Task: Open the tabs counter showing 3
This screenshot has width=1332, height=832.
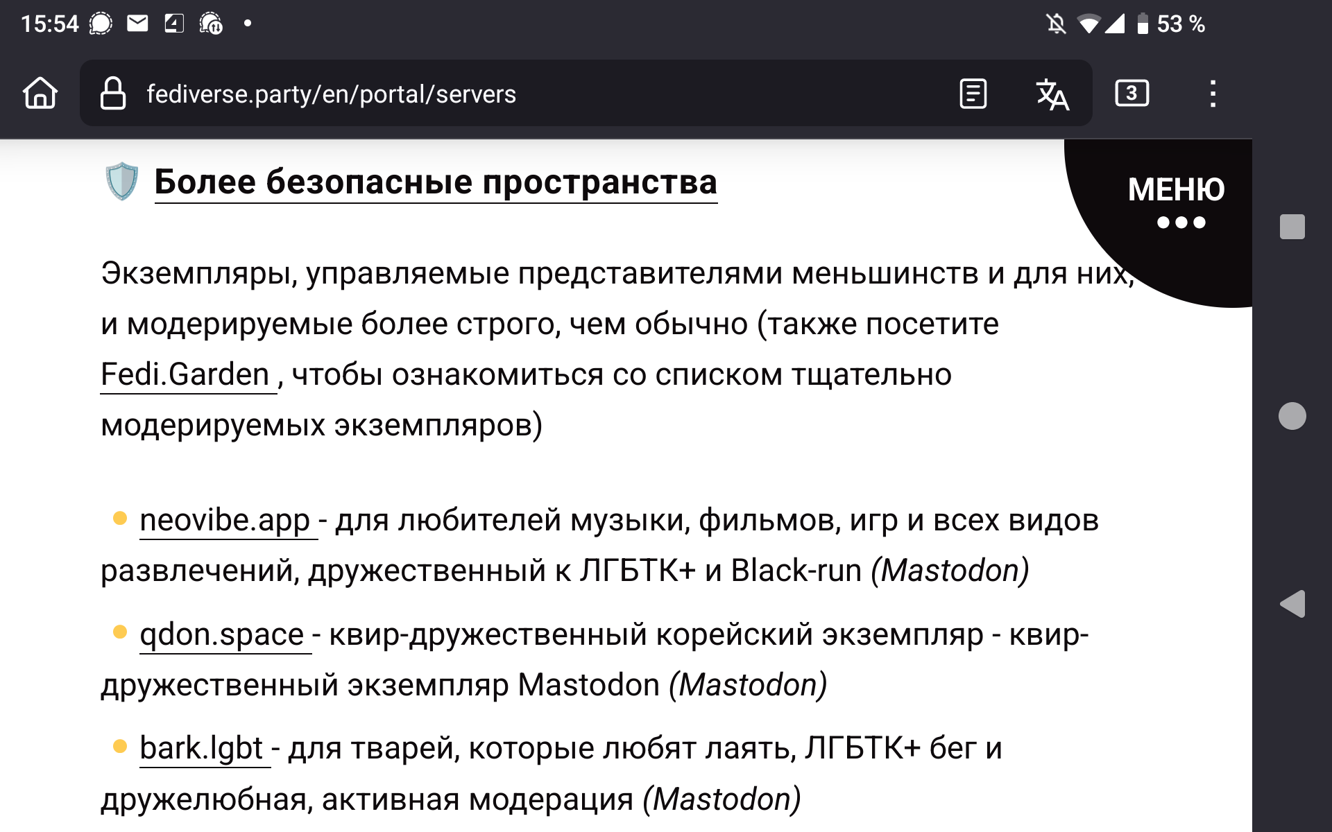Action: click(1132, 93)
